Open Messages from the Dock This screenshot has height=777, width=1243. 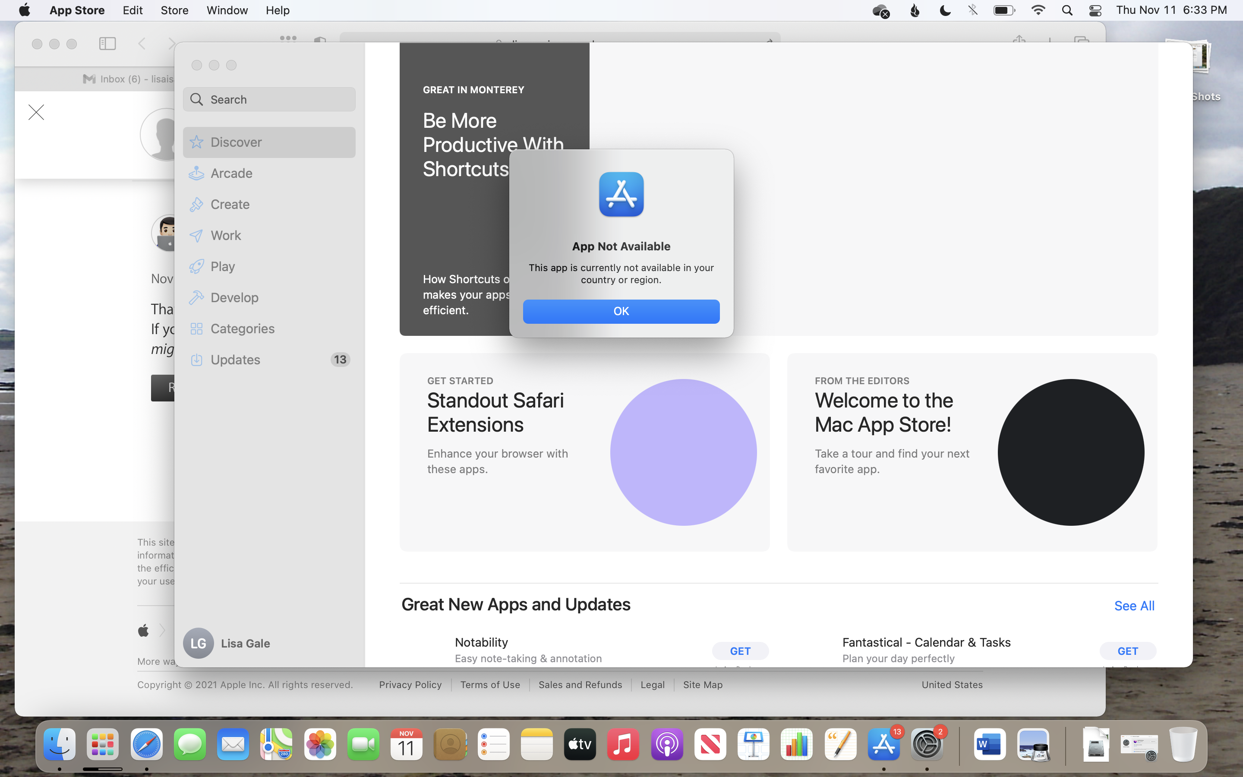point(189,744)
